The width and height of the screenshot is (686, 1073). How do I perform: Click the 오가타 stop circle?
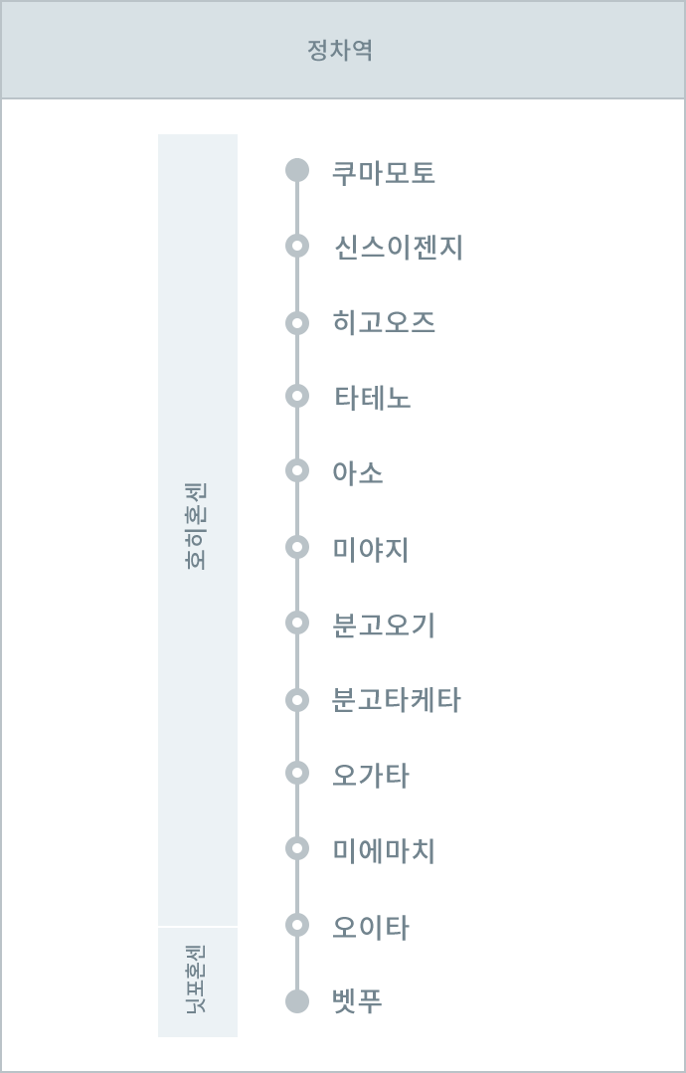(x=297, y=774)
